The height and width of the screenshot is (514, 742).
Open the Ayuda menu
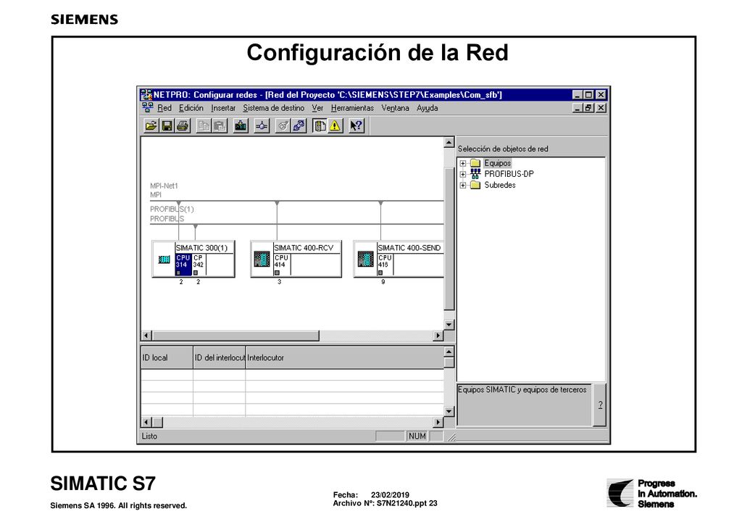[x=428, y=108]
